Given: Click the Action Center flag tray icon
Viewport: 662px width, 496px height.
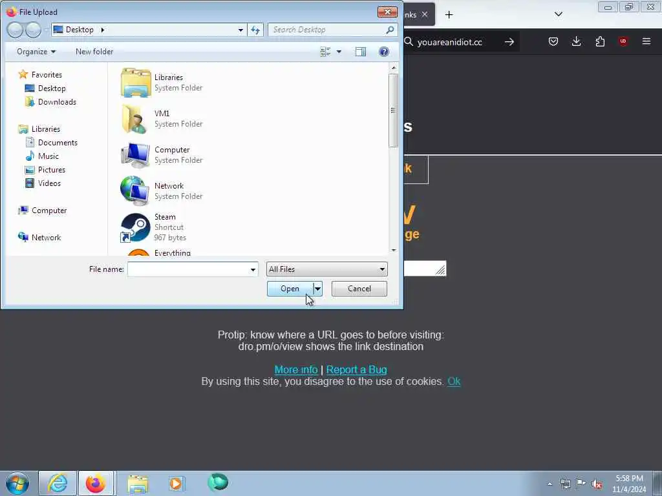Looking at the screenshot, I should point(581,483).
